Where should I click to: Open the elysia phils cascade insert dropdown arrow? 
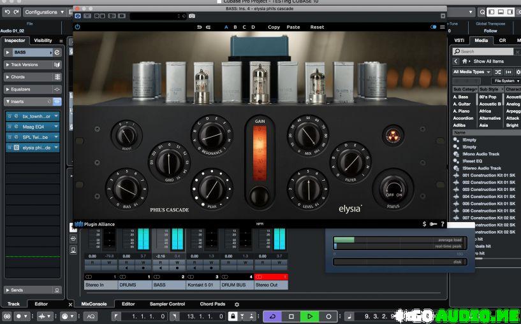56,148
